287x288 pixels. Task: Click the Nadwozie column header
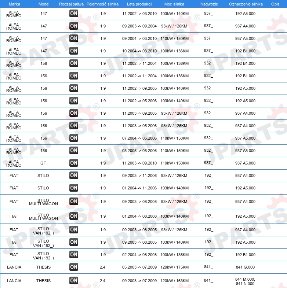(x=209, y=4)
